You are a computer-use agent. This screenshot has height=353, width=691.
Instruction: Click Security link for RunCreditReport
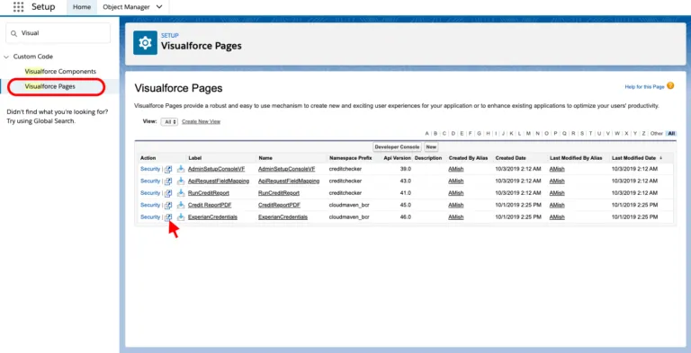[150, 193]
